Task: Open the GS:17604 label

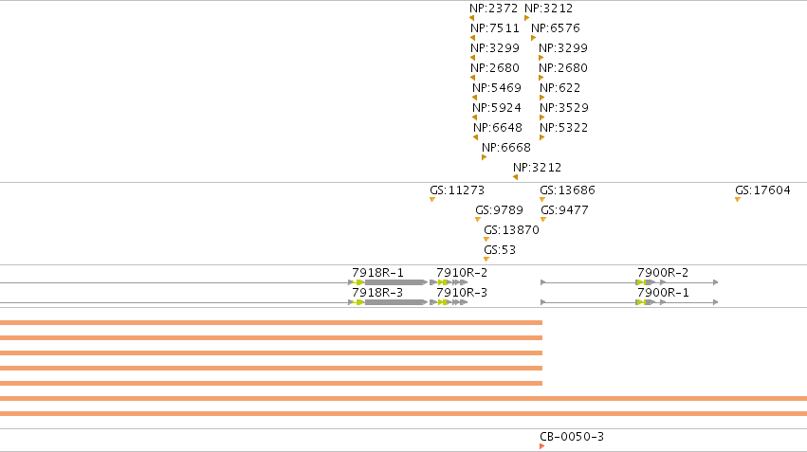Action: (x=762, y=190)
